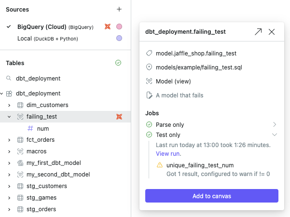Click Test only green check icon

point(149,135)
